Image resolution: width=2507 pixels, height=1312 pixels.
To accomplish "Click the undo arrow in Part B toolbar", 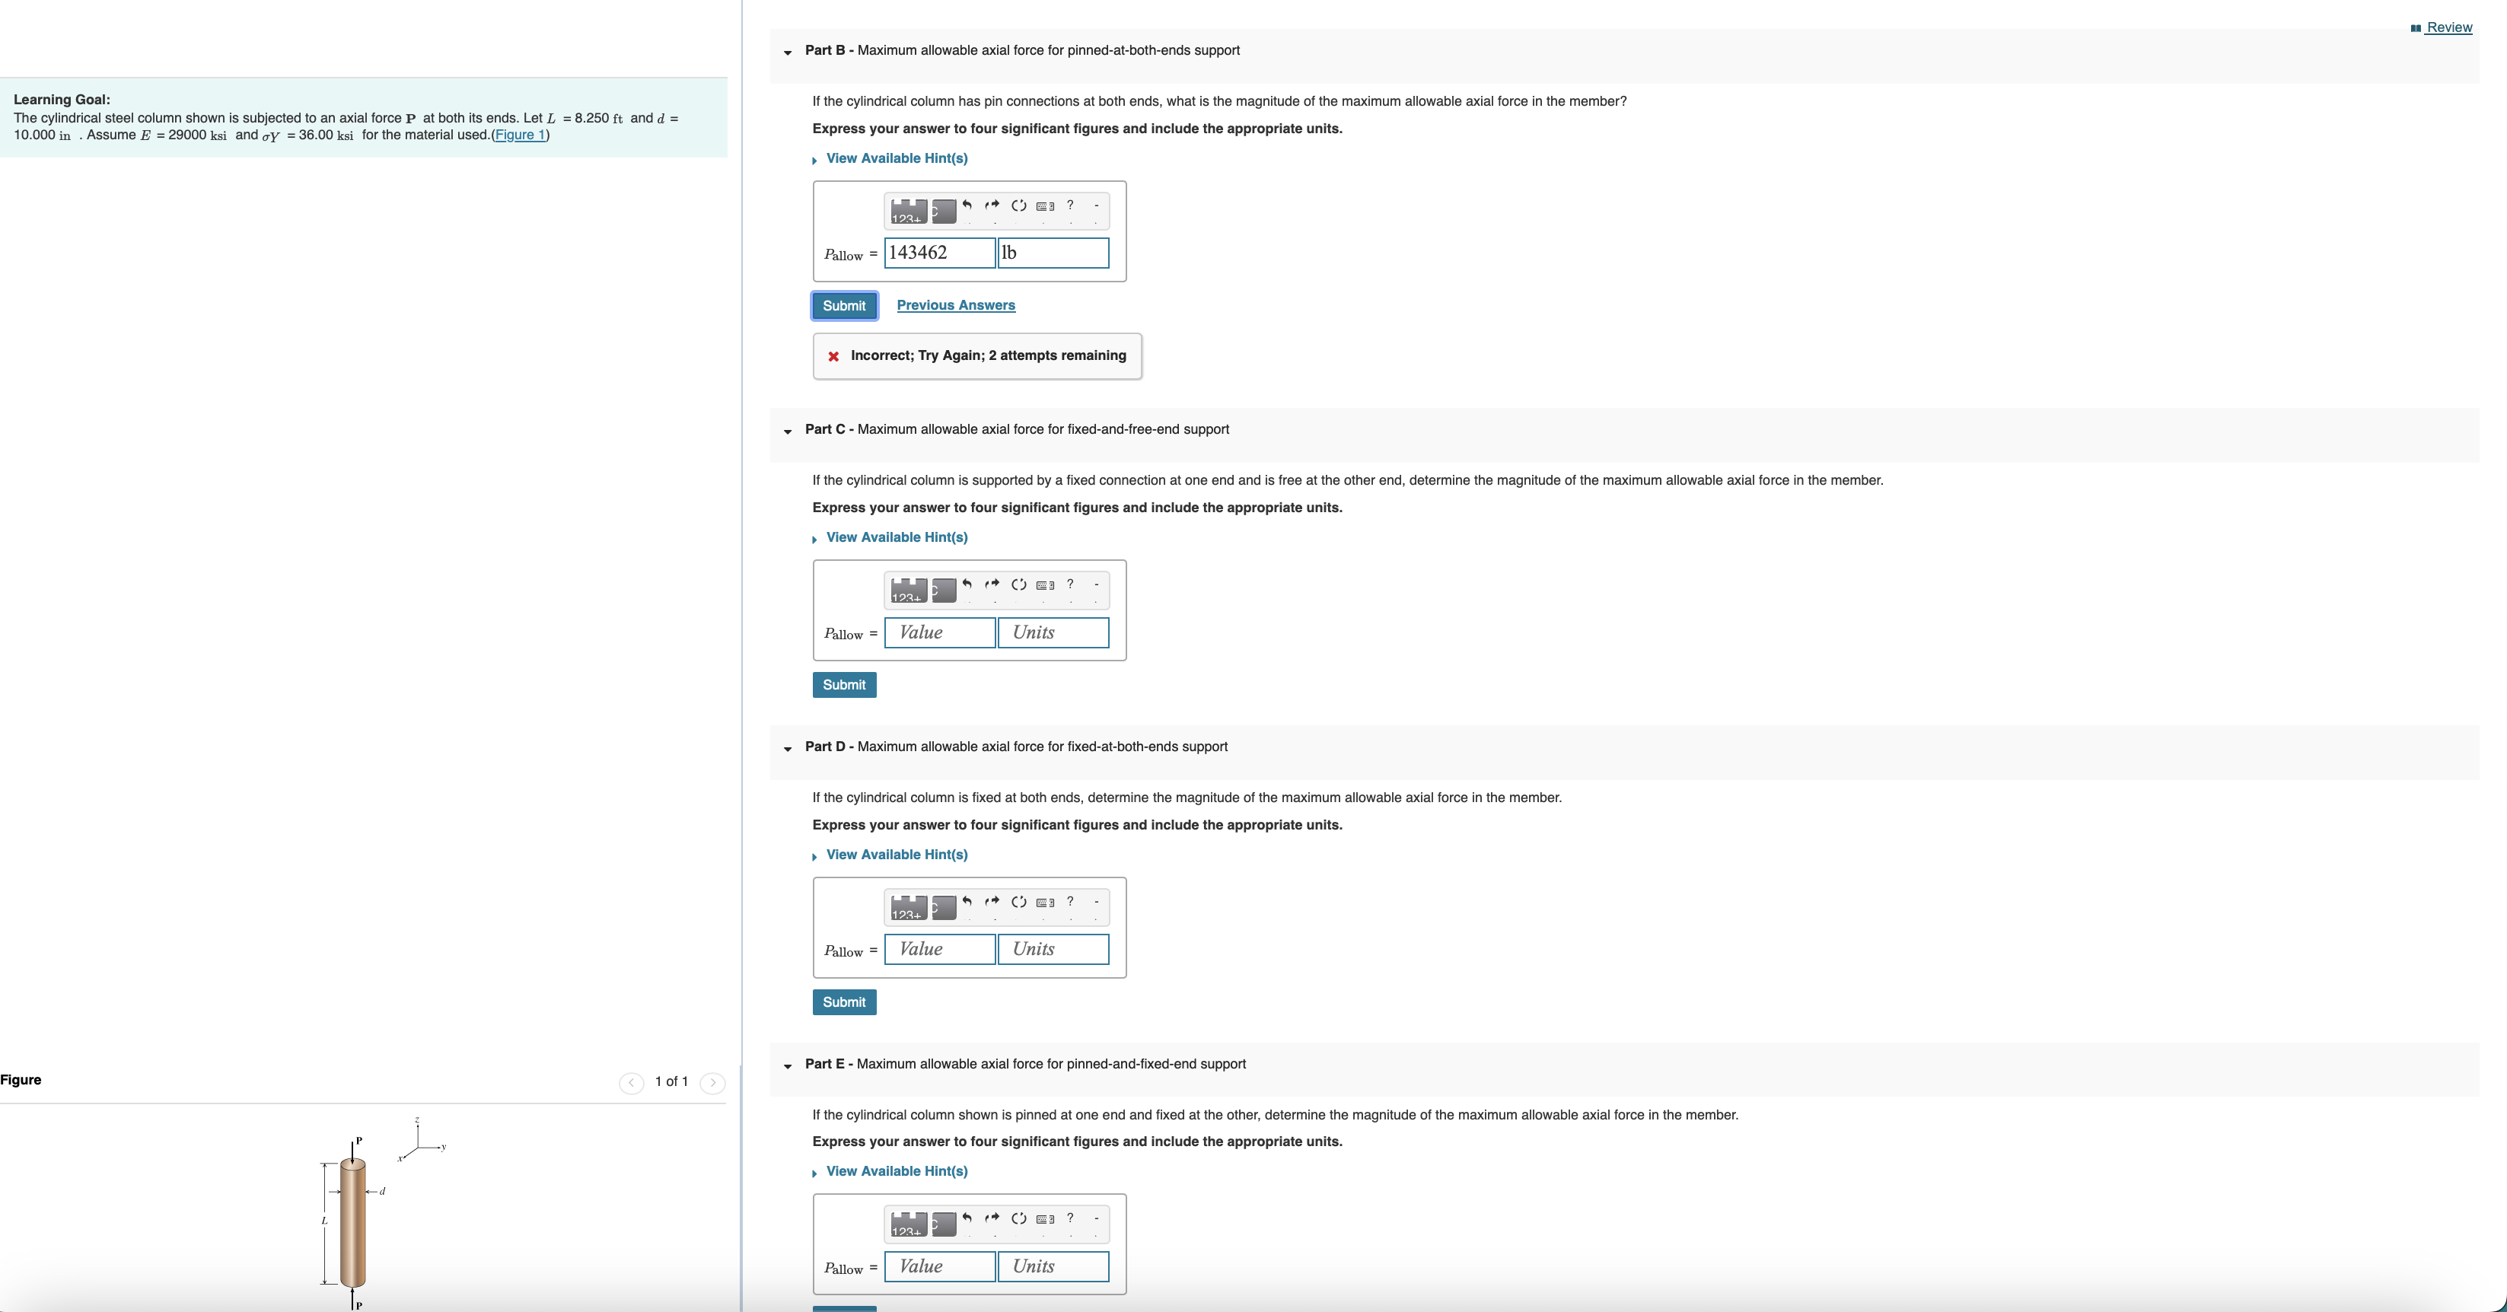I will tap(967, 205).
